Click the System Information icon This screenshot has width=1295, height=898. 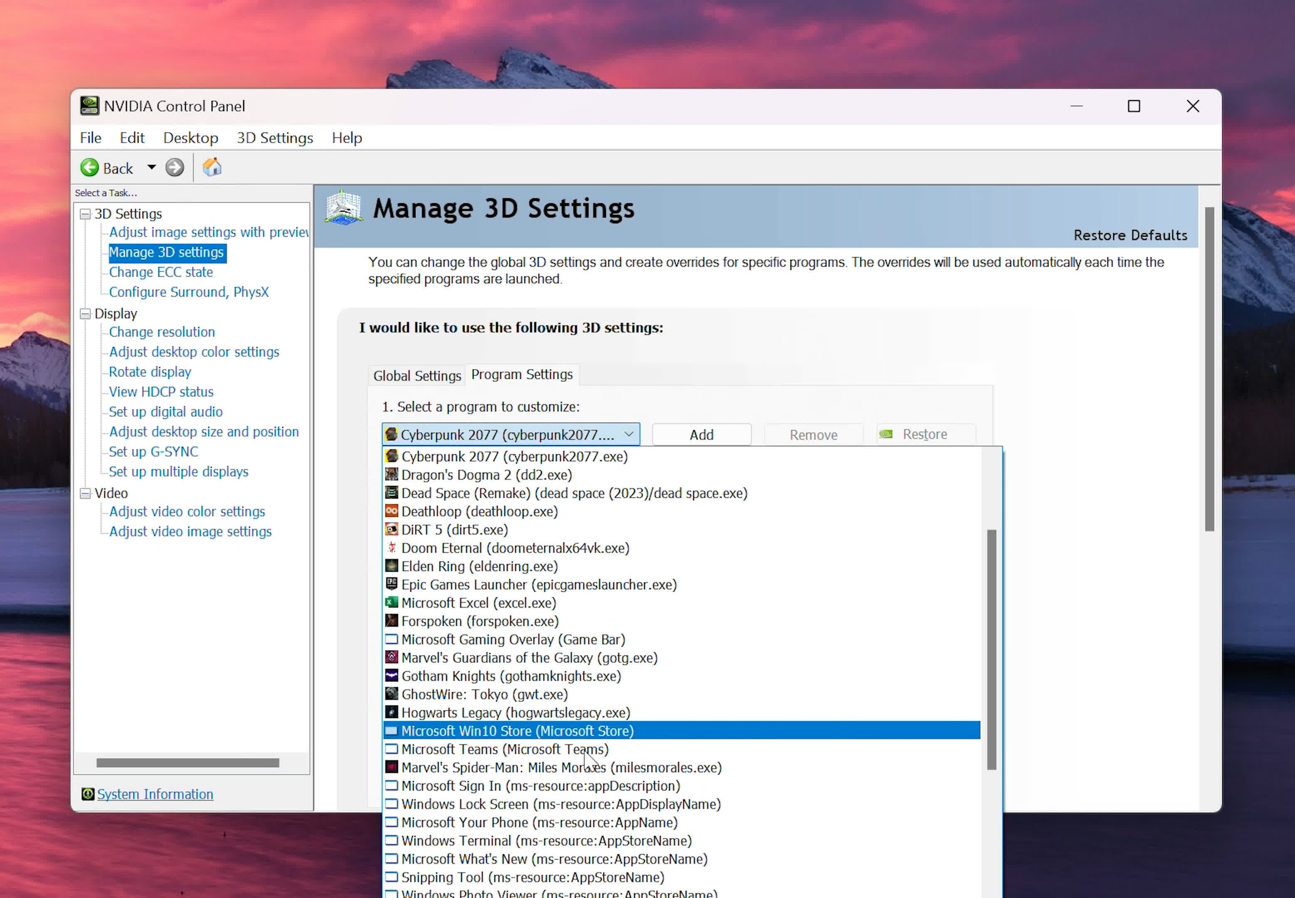pyautogui.click(x=88, y=794)
